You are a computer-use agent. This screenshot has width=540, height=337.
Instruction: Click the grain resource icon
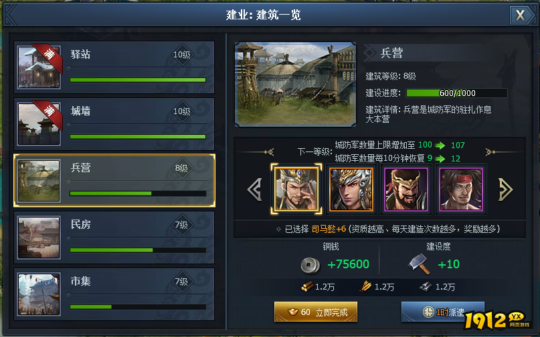(365, 286)
